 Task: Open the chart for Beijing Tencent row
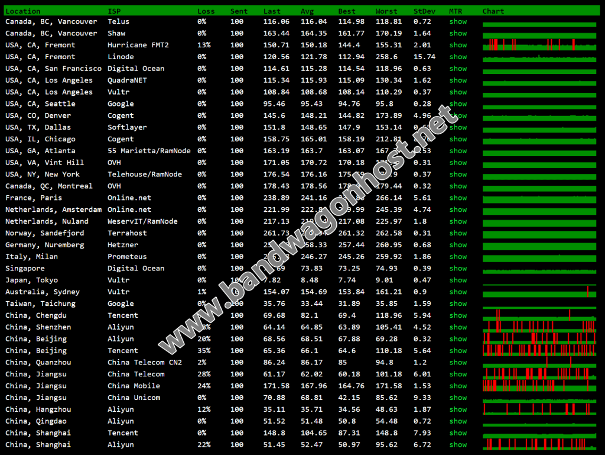pyautogui.click(x=539, y=350)
